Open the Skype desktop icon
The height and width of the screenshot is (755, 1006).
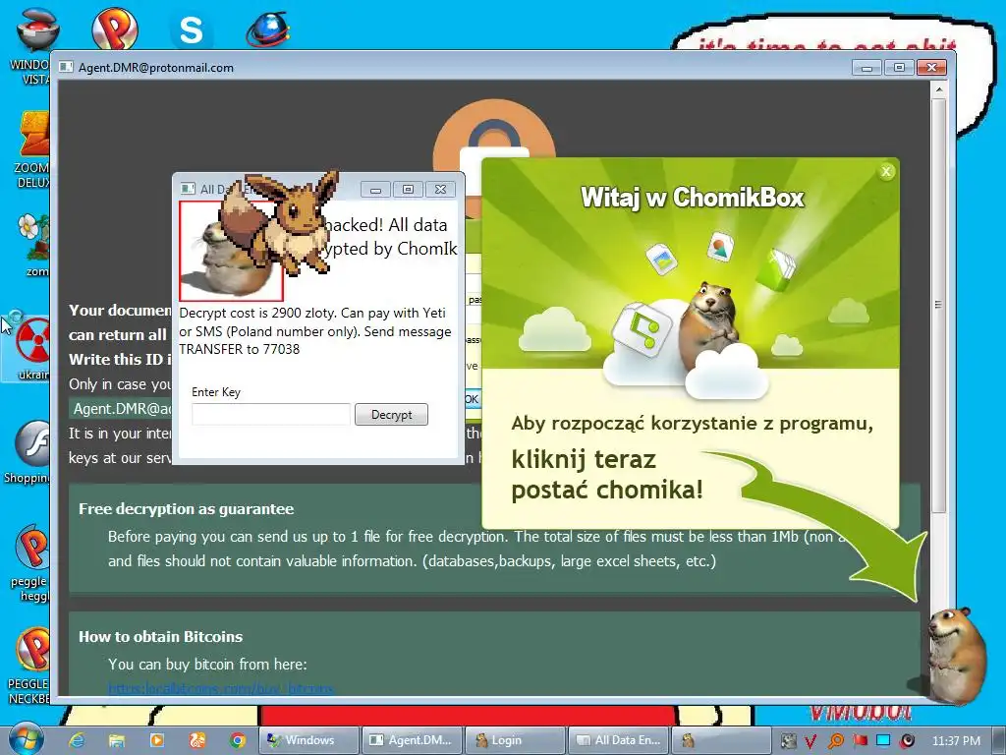pos(191,29)
